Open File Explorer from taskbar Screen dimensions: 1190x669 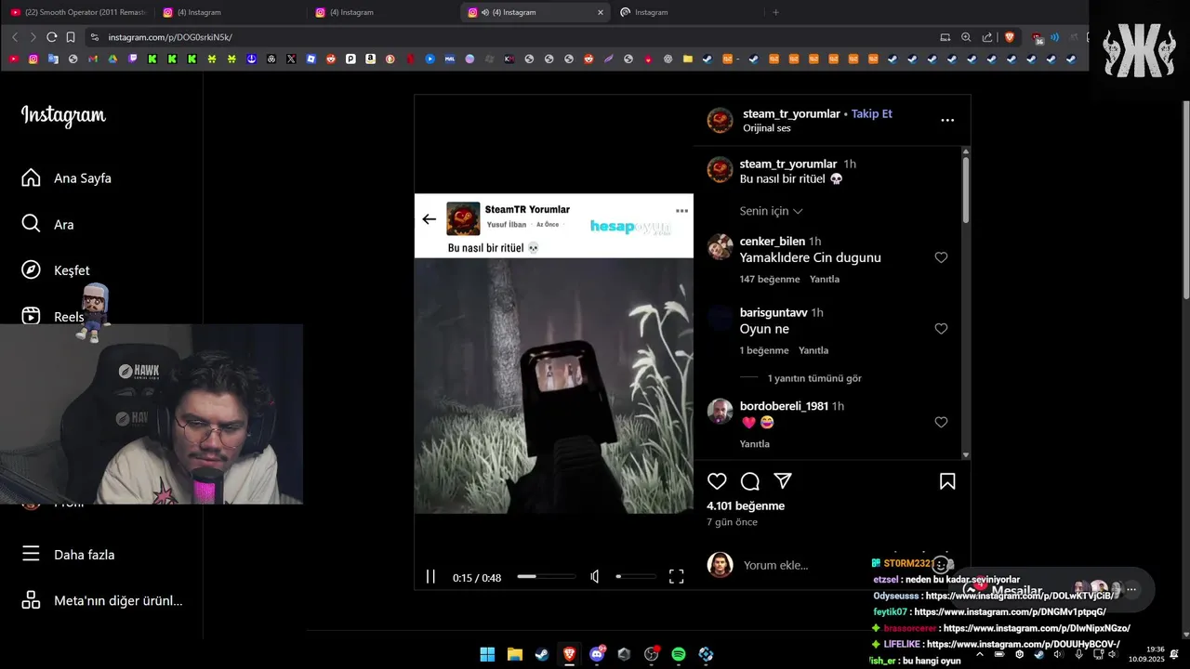point(514,654)
